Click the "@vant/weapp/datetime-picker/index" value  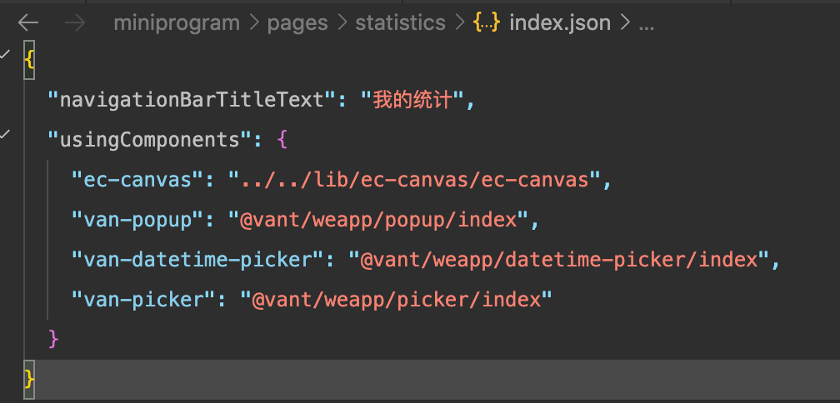click(x=559, y=260)
